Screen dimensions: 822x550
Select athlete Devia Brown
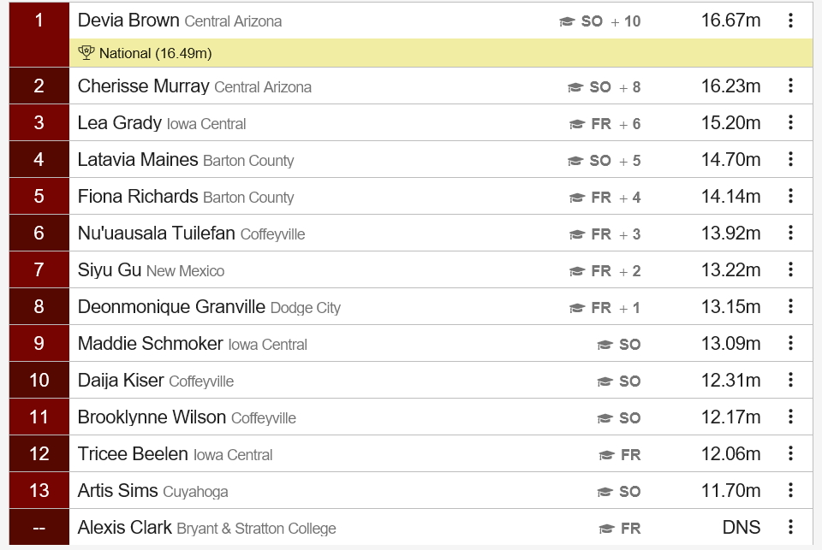pyautogui.click(x=127, y=21)
